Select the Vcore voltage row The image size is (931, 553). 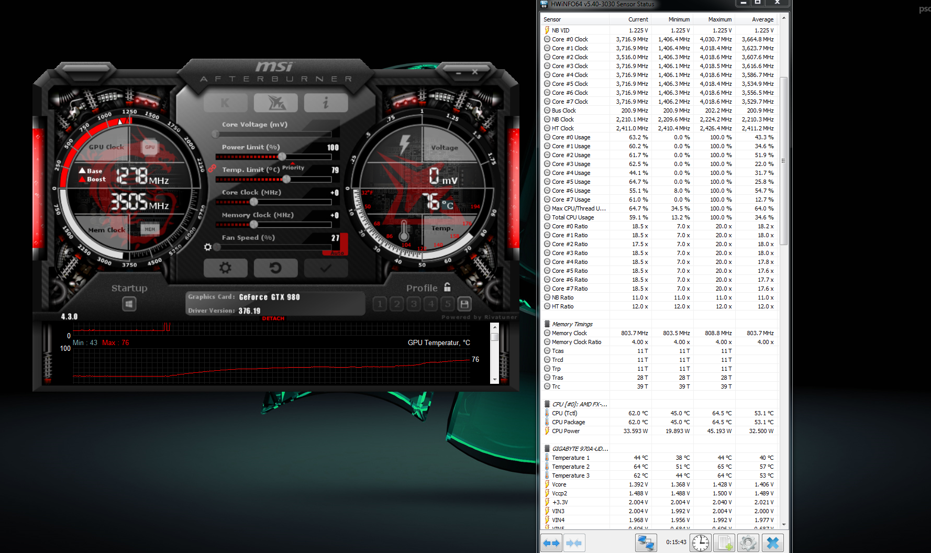coord(659,484)
